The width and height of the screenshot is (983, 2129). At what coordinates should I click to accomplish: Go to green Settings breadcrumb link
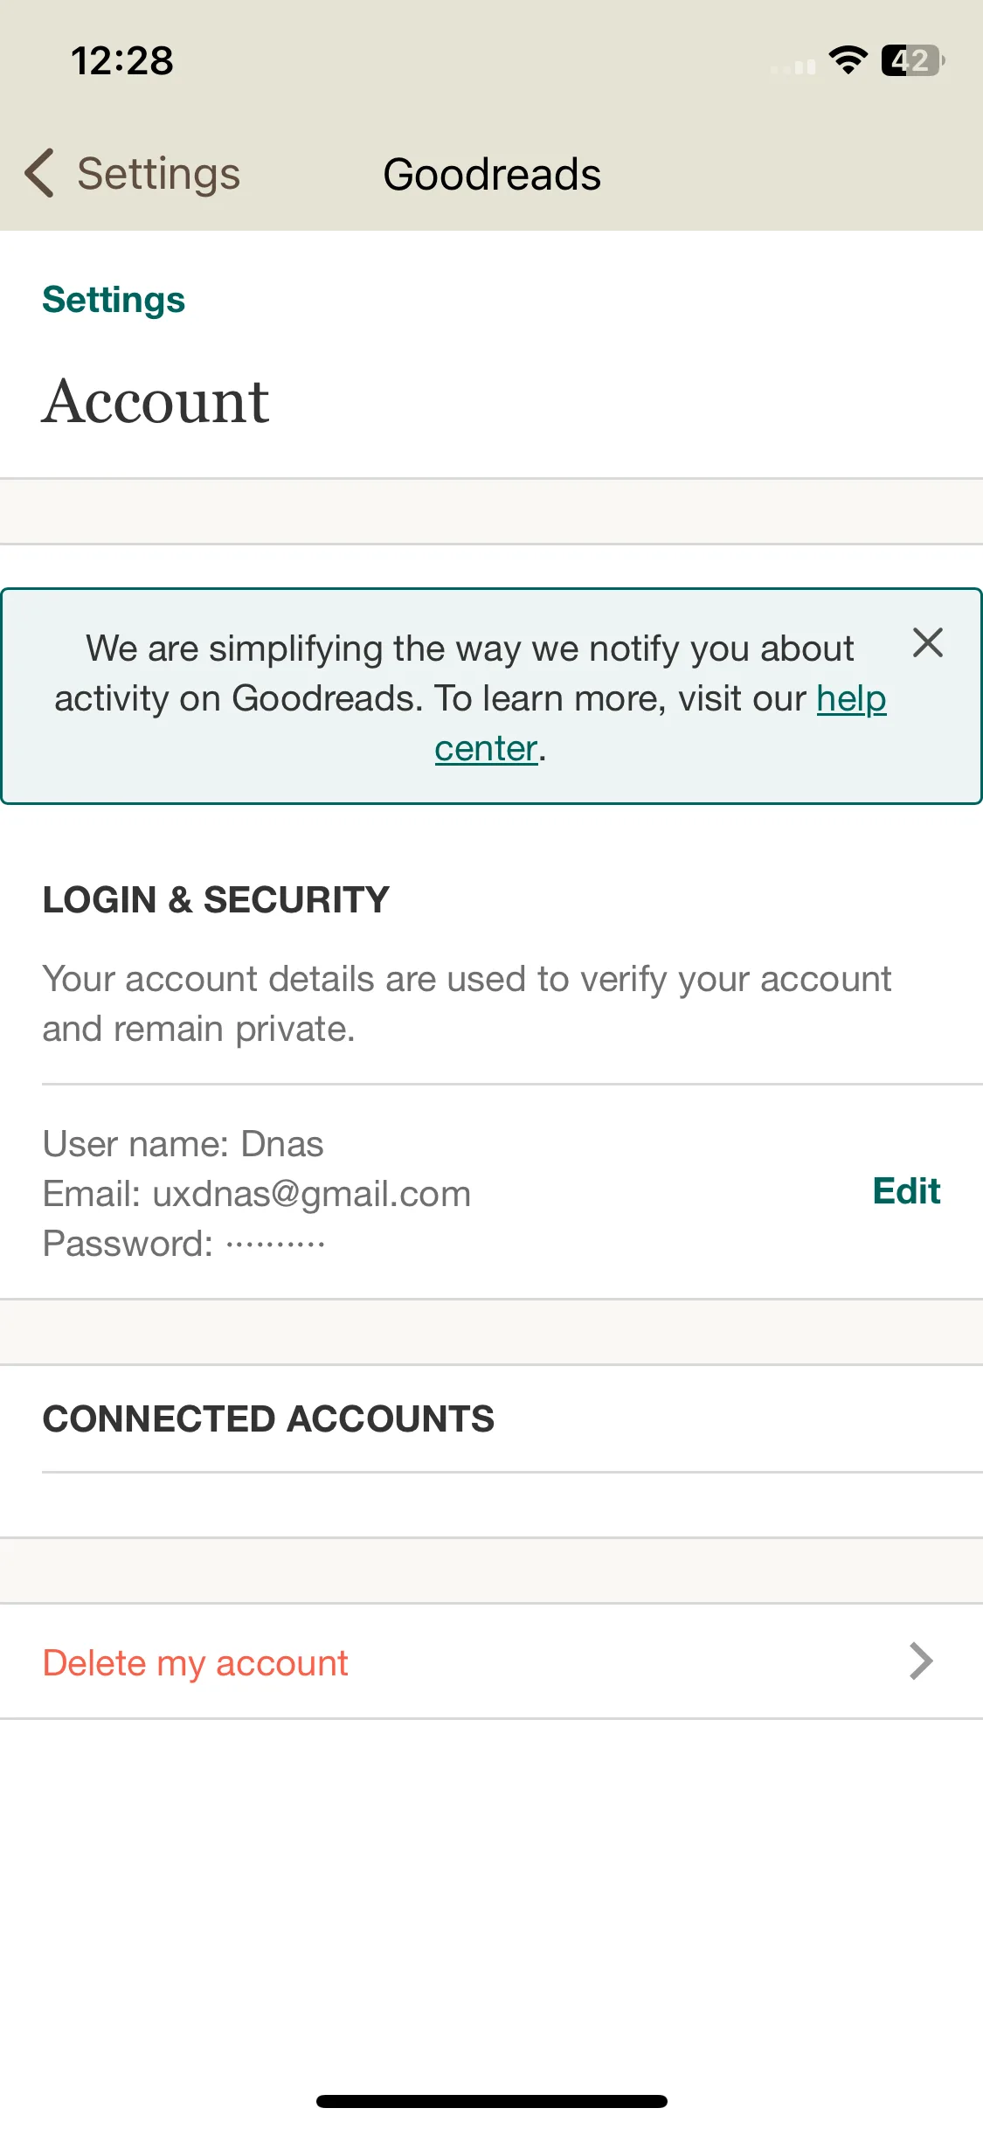[x=114, y=300]
